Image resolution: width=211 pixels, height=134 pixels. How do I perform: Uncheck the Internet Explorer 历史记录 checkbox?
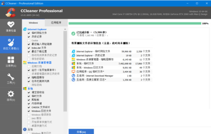coord(29,36)
